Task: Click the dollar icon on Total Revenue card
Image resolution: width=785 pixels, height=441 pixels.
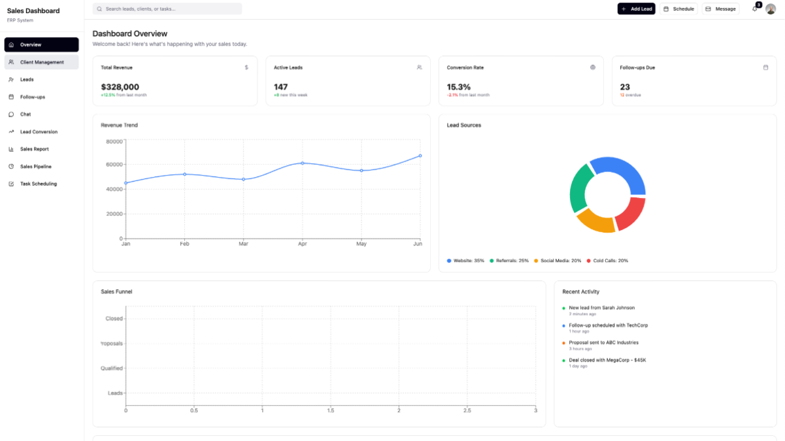Action: pyautogui.click(x=246, y=67)
